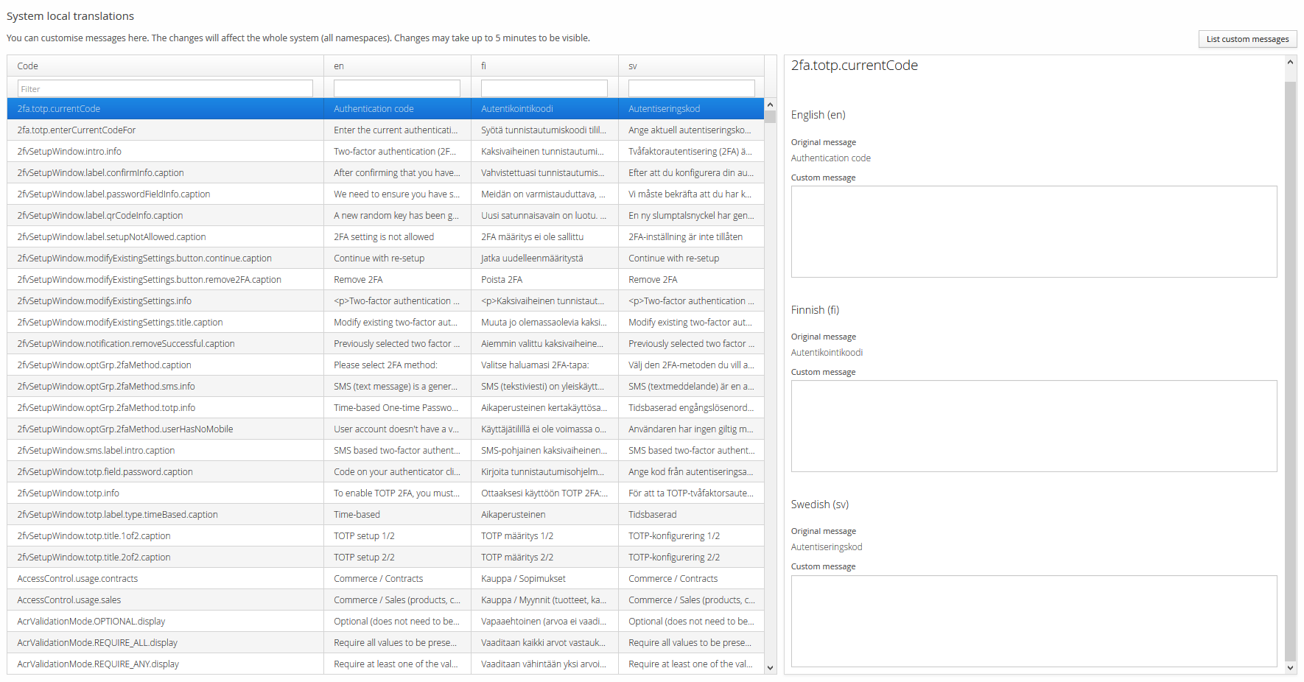1304x682 pixels.
Task: Click the en column filter box
Action: (x=396, y=89)
